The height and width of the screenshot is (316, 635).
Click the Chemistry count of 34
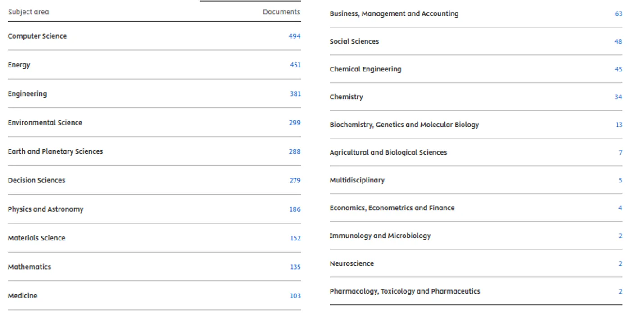(618, 97)
